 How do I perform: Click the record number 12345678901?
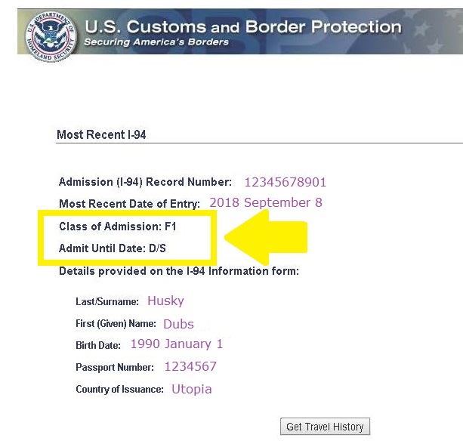pyautogui.click(x=285, y=182)
